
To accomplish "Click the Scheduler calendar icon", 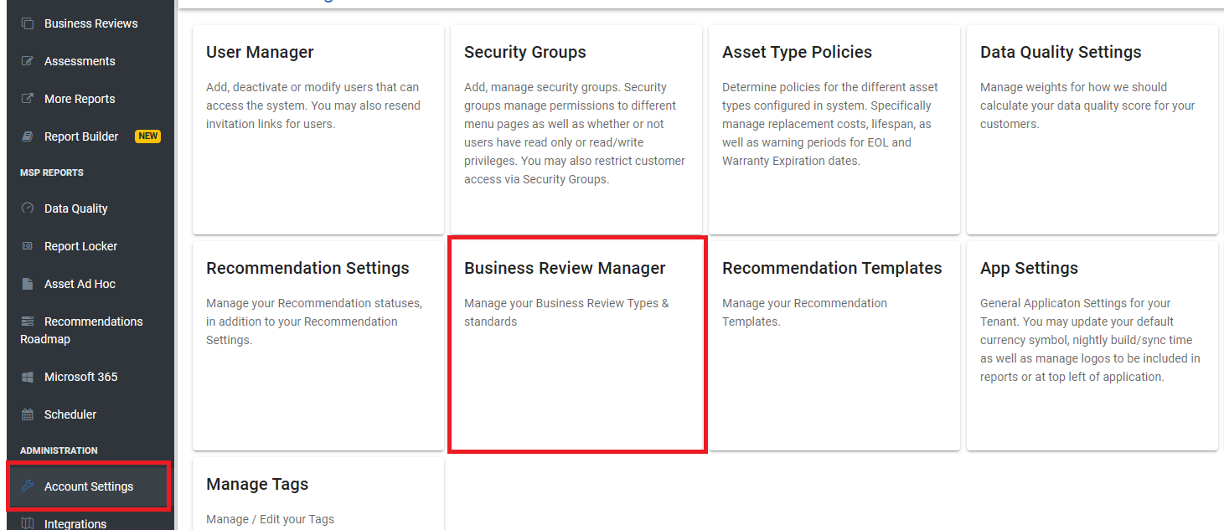I will point(28,414).
